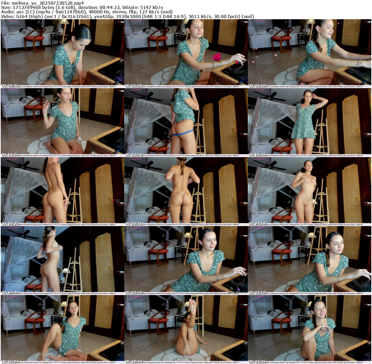Open the thumbnail timestamped 00:02:46

tap(62, 54)
